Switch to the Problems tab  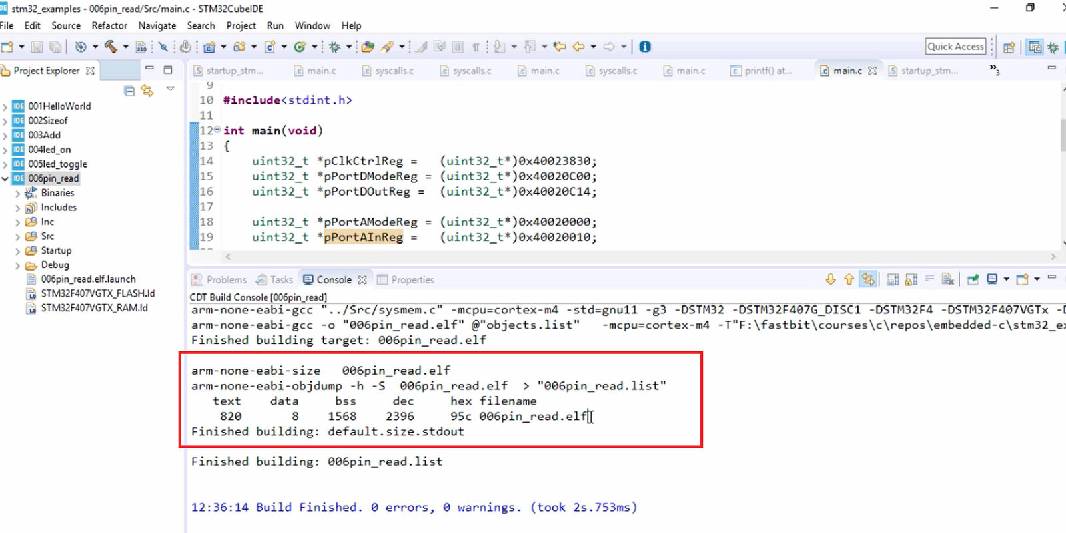tap(219, 280)
